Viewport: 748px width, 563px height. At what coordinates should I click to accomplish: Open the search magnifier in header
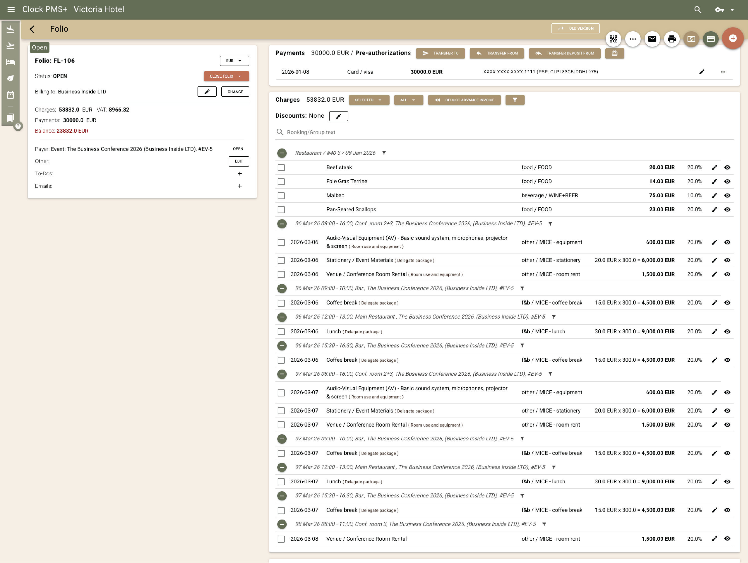698,10
